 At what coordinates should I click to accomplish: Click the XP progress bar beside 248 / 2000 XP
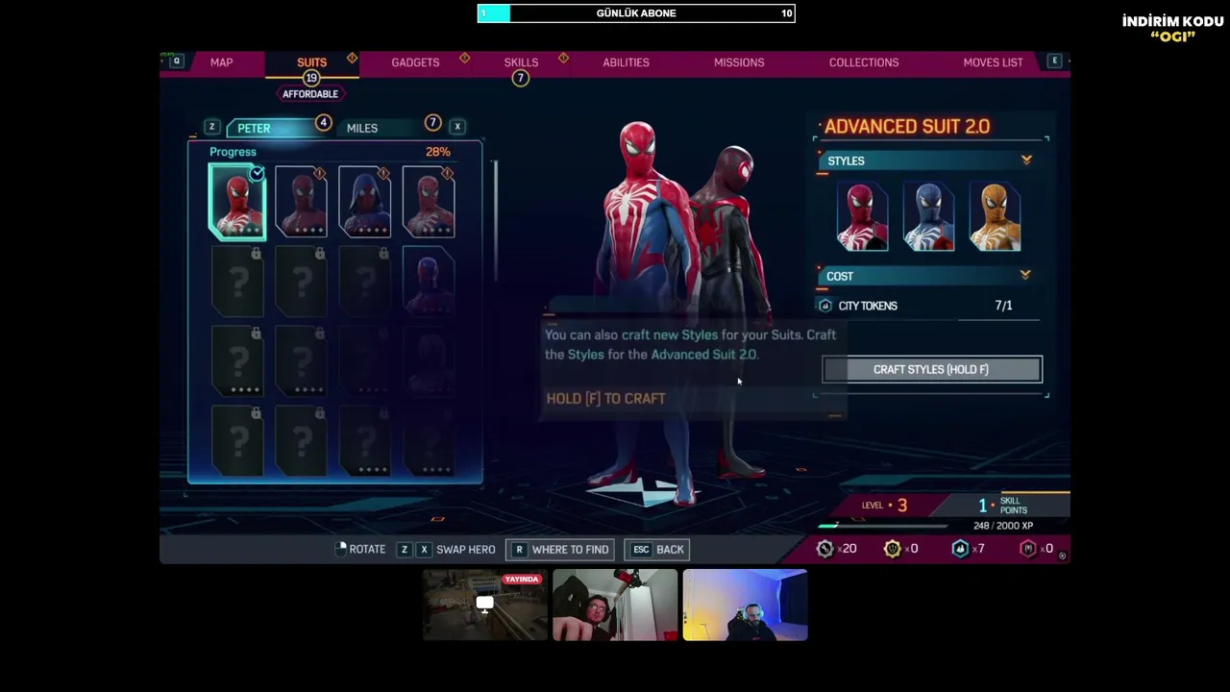881,526
